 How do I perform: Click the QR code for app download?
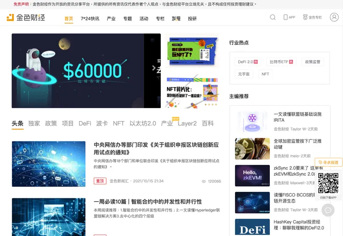(328, 183)
